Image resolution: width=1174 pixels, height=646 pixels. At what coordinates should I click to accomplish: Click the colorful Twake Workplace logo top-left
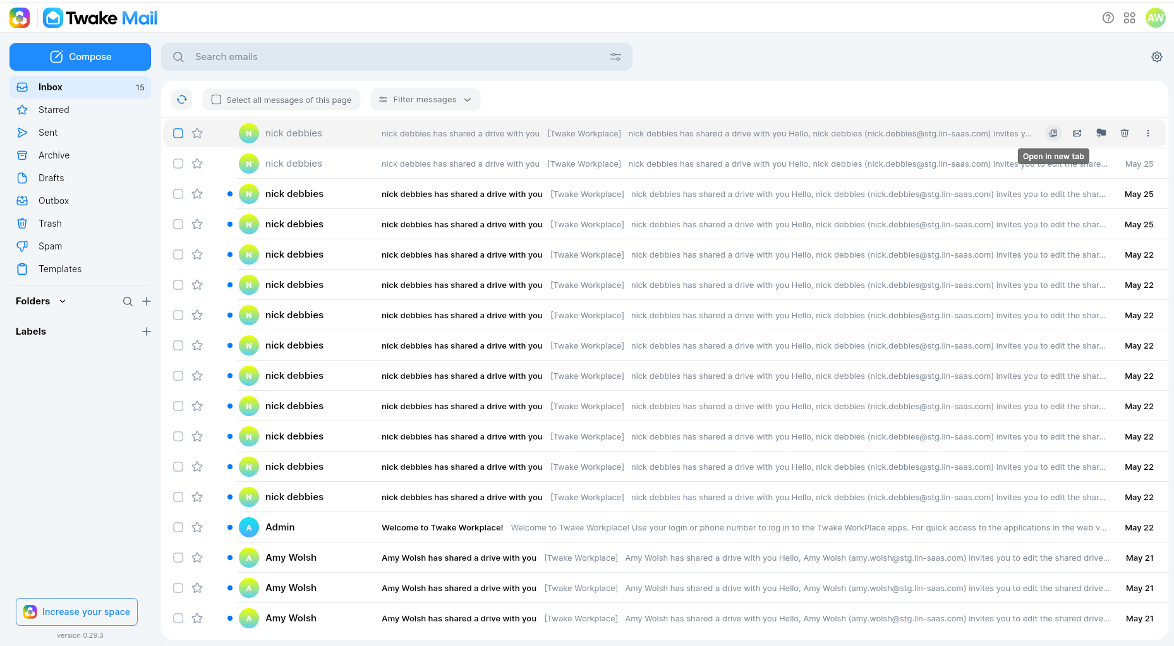pyautogui.click(x=20, y=18)
